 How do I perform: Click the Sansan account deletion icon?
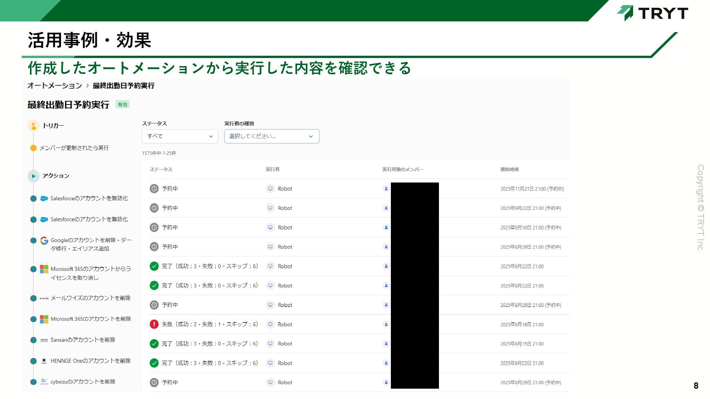point(44,340)
